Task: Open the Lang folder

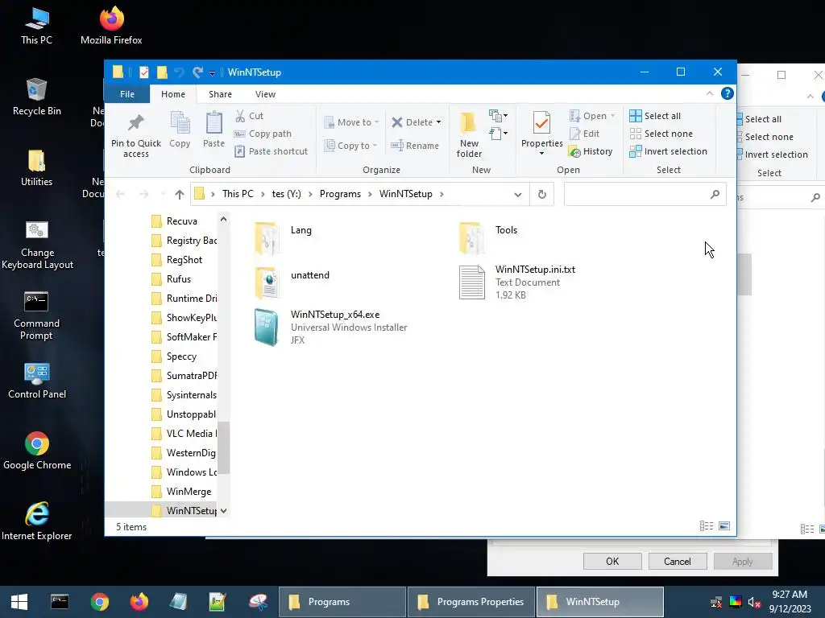Action: click(x=284, y=237)
